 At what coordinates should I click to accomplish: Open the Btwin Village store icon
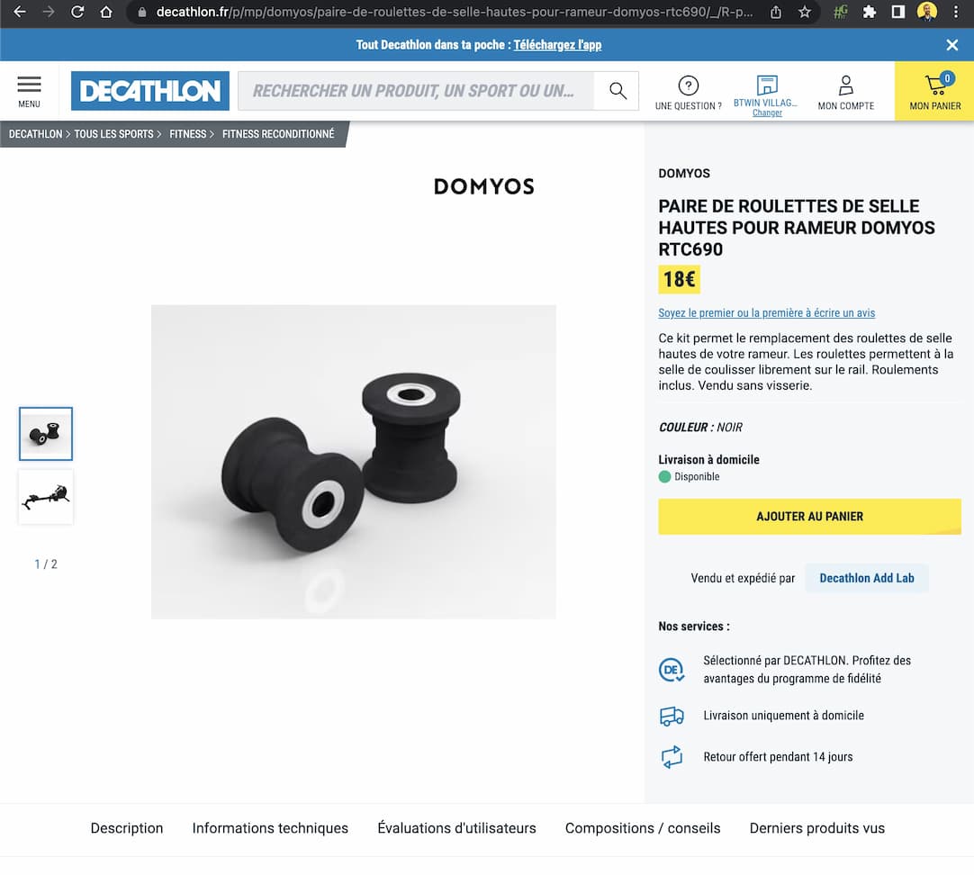coord(767,85)
